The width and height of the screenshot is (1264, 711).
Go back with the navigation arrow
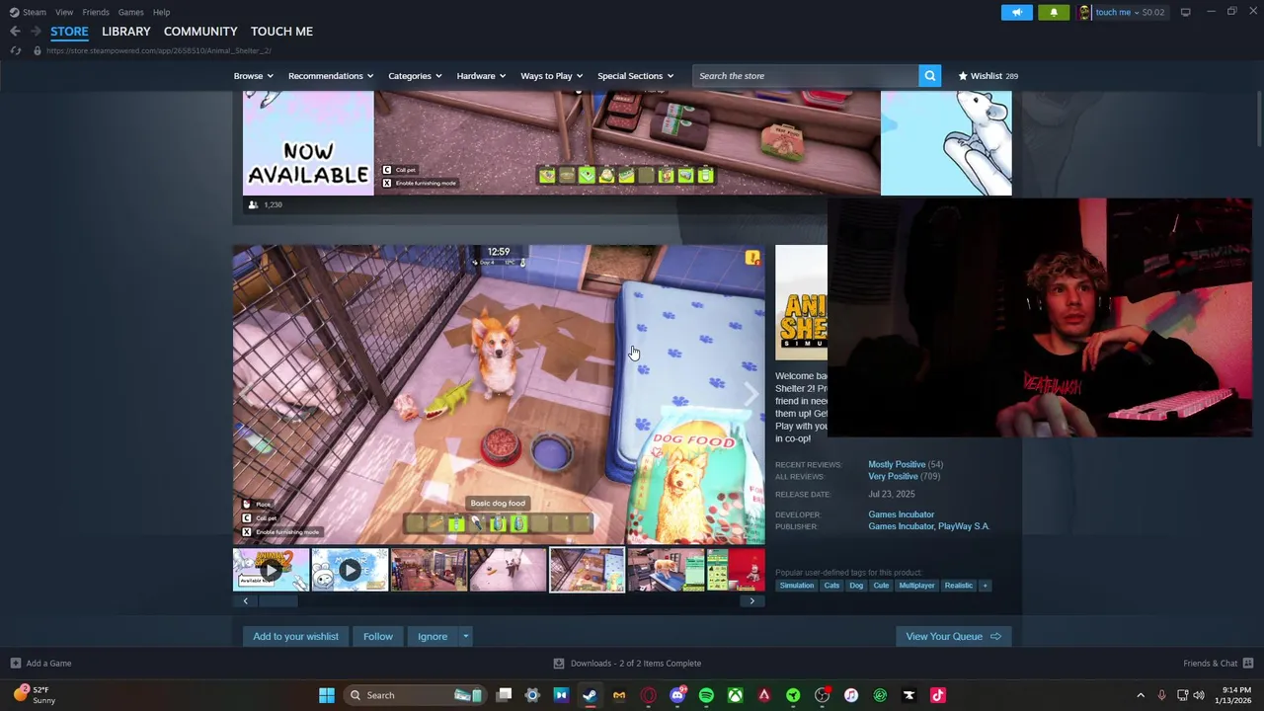pyautogui.click(x=15, y=32)
